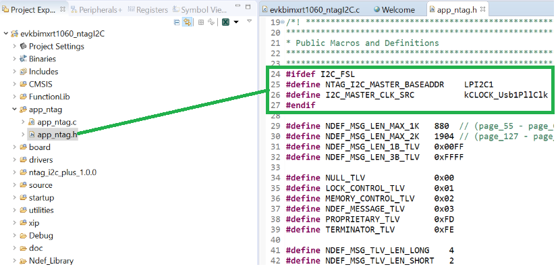Collapse all in Project Explorer toolbar

point(177,22)
